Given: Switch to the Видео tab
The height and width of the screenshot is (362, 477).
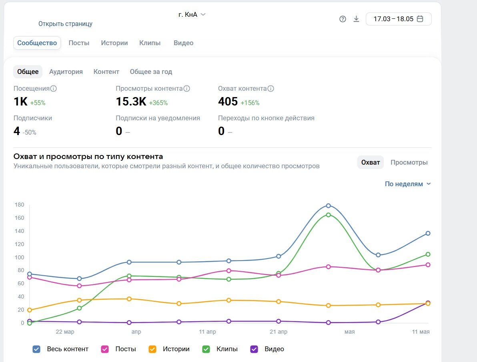Looking at the screenshot, I should (183, 43).
